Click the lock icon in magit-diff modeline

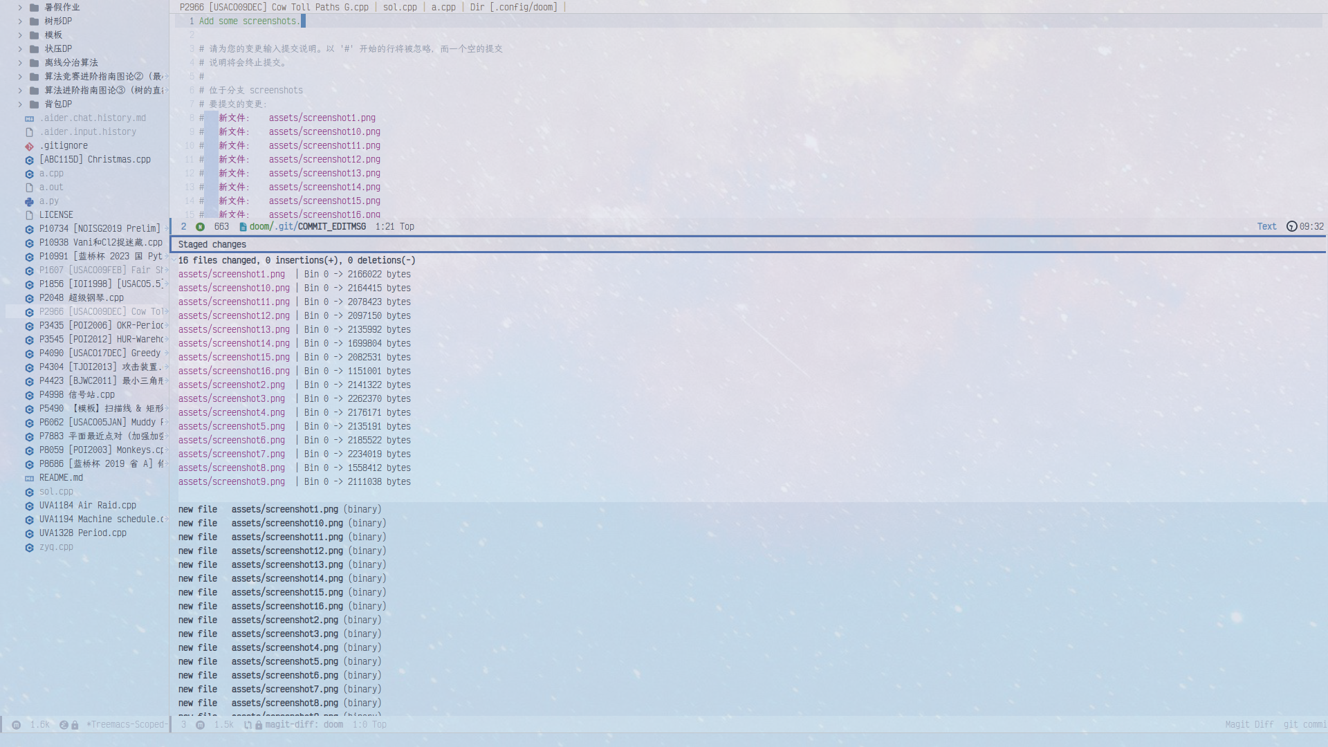258,725
